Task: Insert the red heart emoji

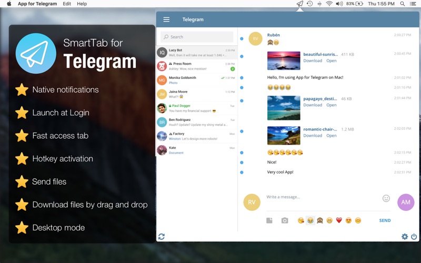Action: click(339, 220)
